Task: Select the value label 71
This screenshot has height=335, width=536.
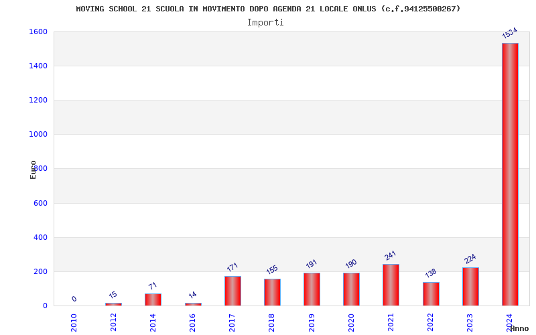Action: coord(153,285)
